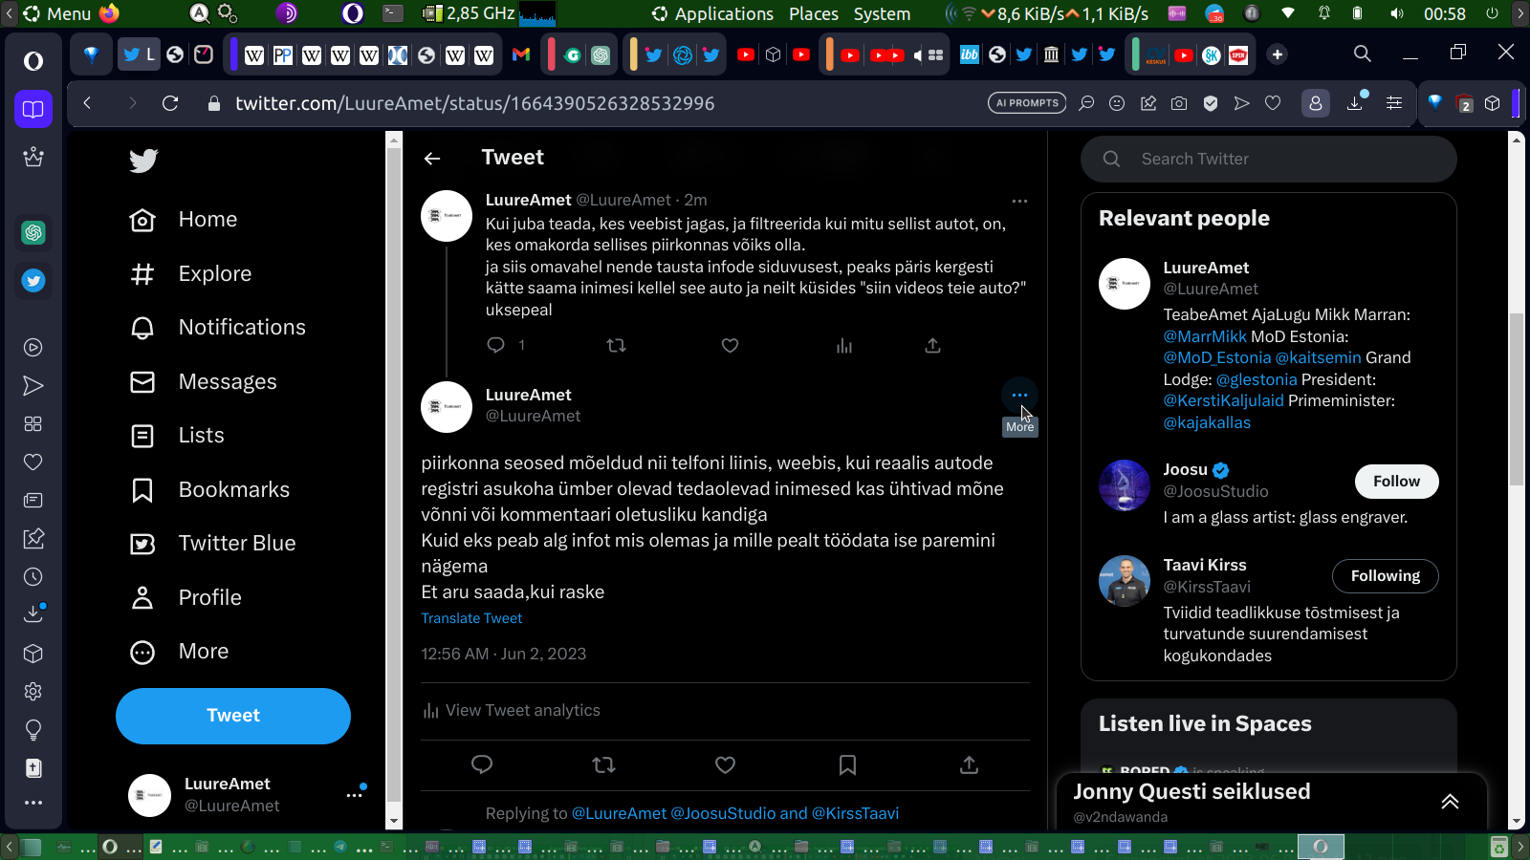This screenshot has width=1530, height=860.
Task: Go back using the Tweet header arrow
Action: [432, 159]
